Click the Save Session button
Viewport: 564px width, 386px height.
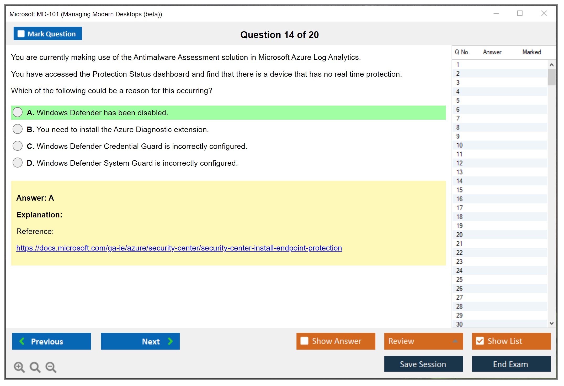pos(423,364)
